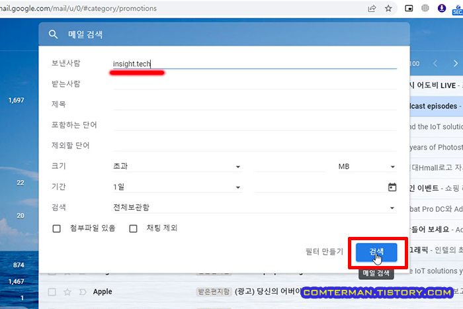Enable the 채팅 제외 checkbox
Screen dimensions: 463x309
tap(133, 228)
